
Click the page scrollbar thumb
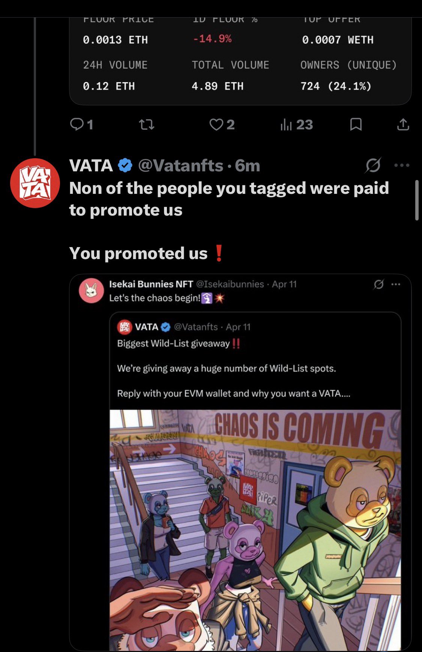click(x=417, y=200)
